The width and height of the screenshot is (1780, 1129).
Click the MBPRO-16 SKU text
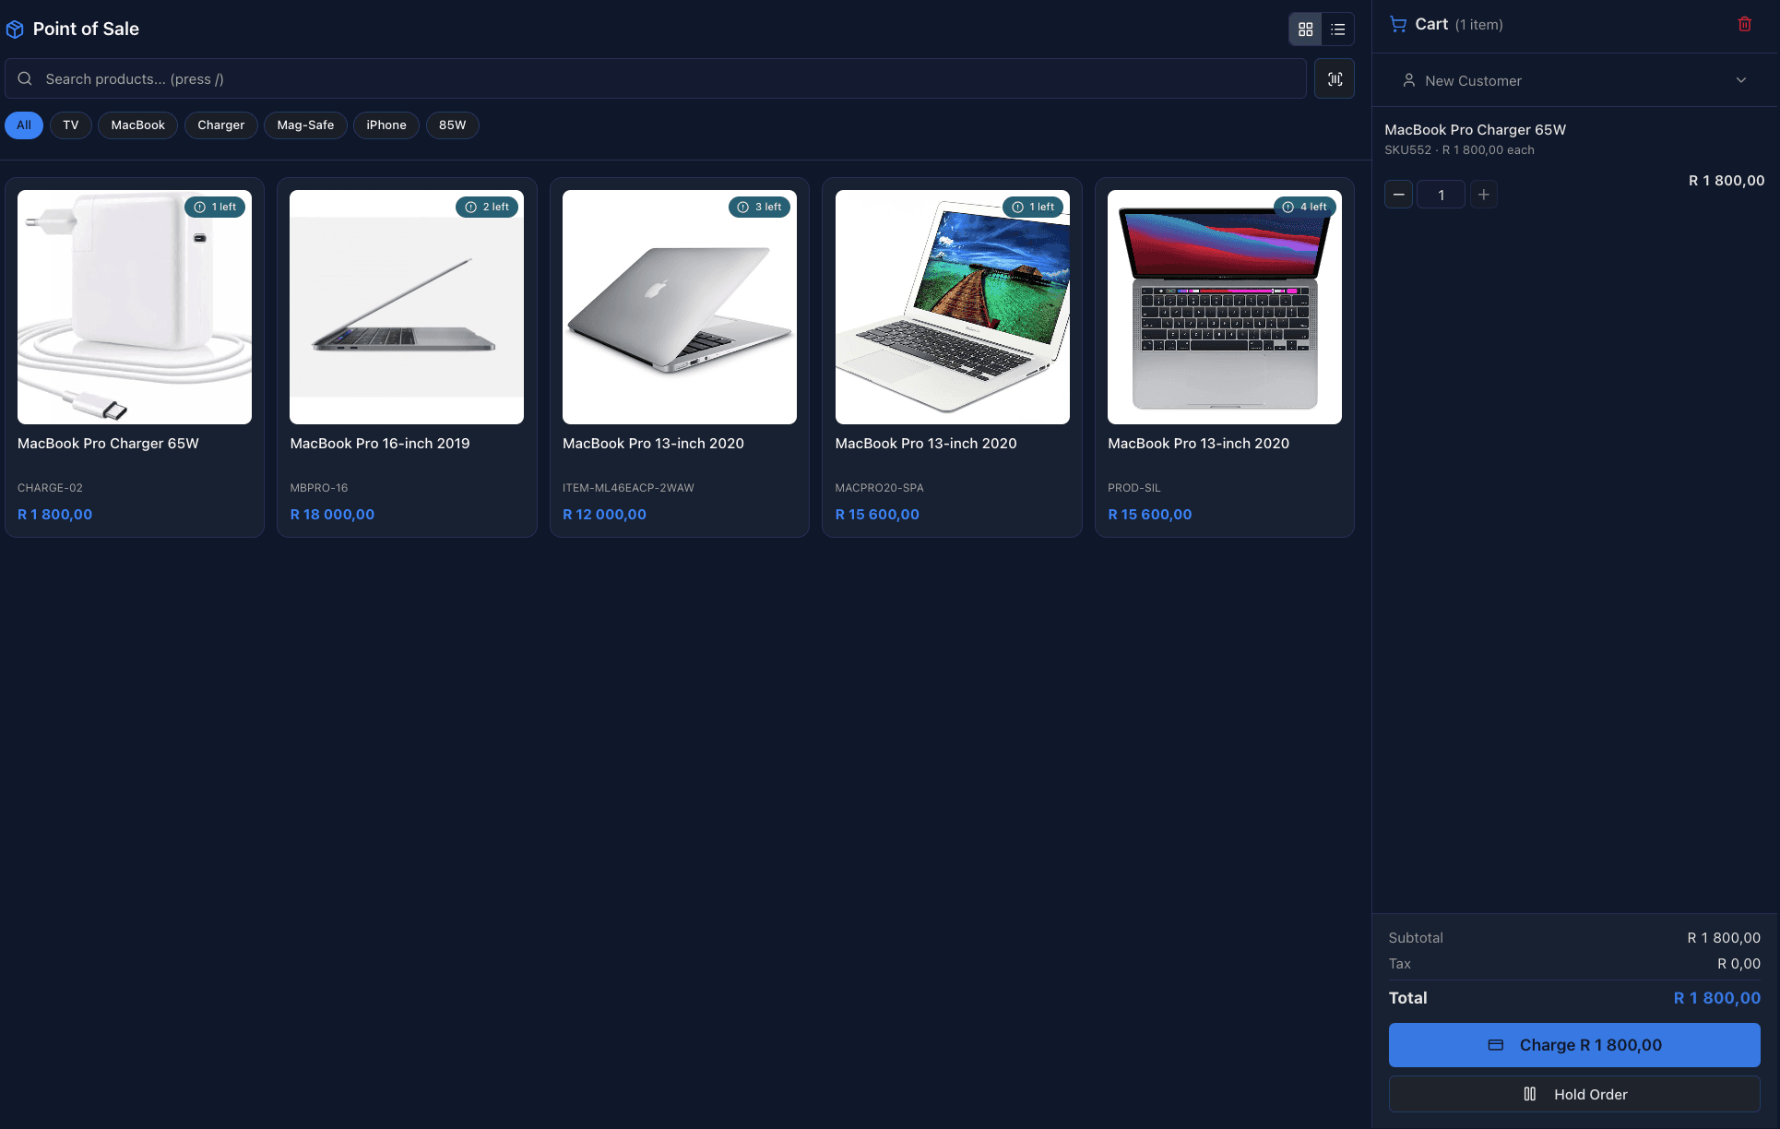(319, 488)
